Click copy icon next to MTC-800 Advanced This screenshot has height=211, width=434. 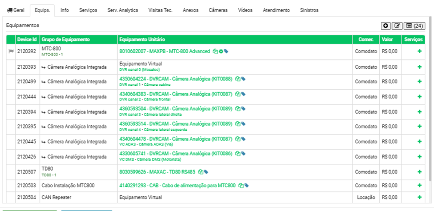215,51
